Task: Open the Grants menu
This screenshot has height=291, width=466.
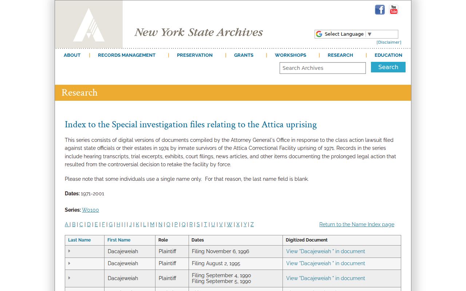Action: [244, 55]
